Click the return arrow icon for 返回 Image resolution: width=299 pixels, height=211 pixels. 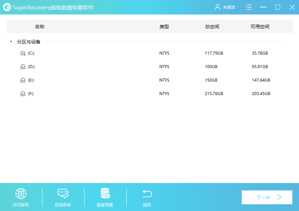(147, 193)
